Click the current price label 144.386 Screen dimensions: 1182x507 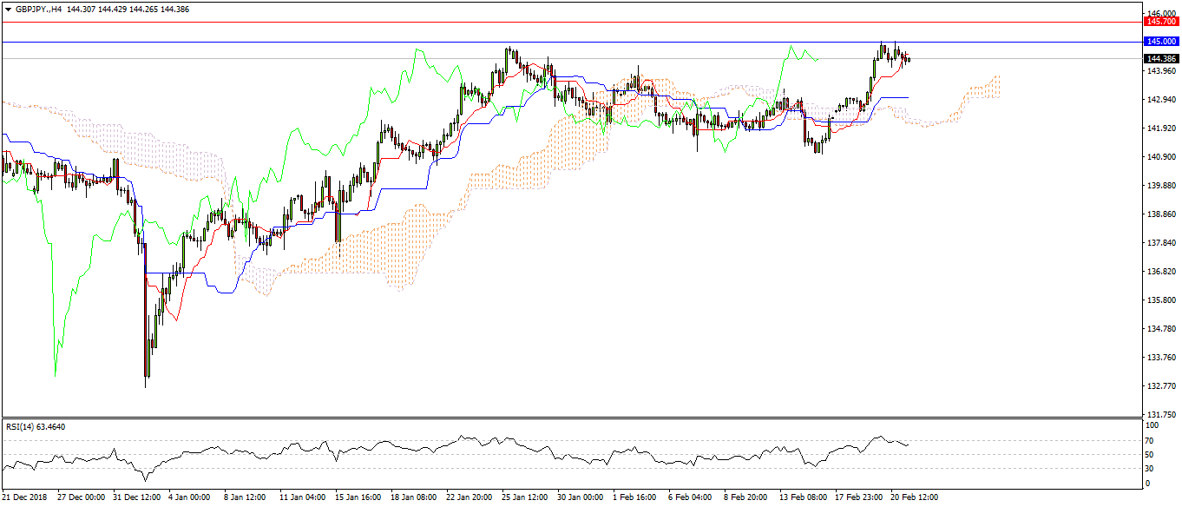(1160, 58)
